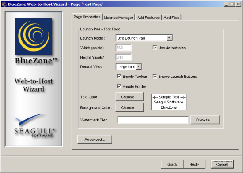
Task: Switch to the License Manager tab
Action: [x=118, y=18]
